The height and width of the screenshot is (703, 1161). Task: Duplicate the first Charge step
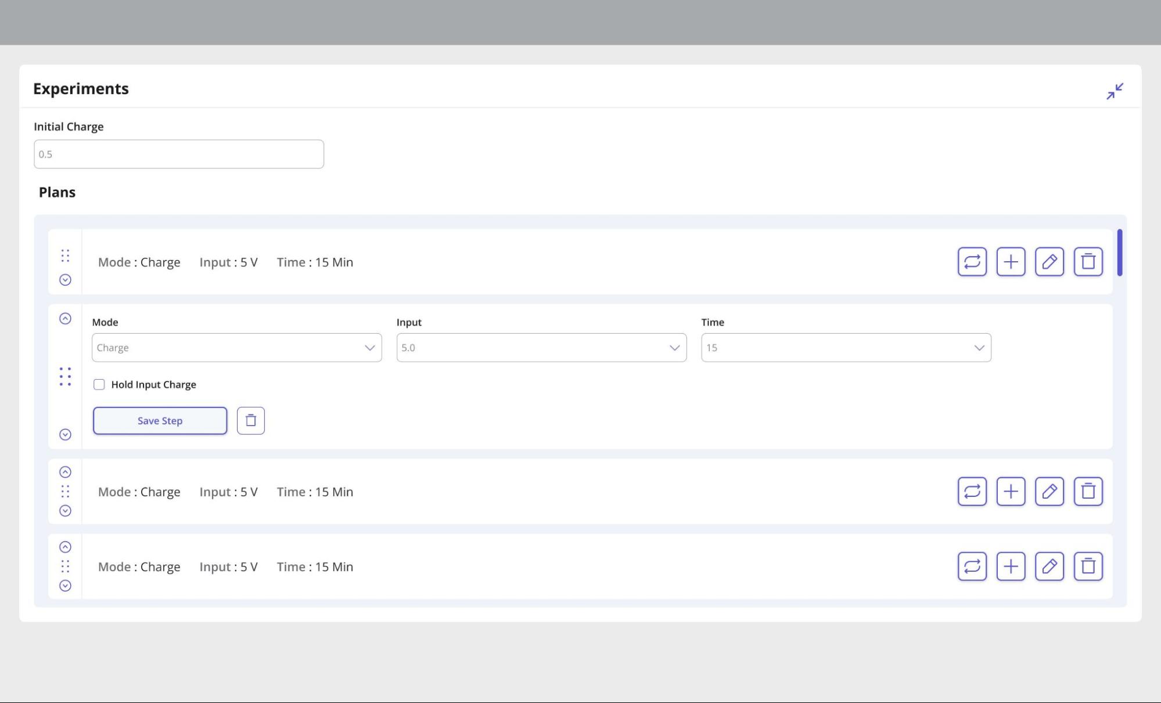point(972,262)
